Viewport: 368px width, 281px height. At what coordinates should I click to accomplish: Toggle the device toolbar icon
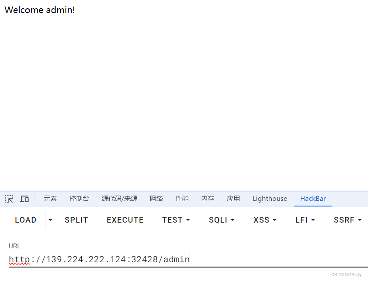coord(24,199)
